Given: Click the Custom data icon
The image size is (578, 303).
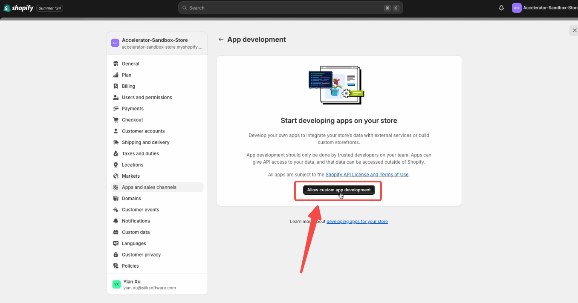Looking at the screenshot, I should 116,232.
